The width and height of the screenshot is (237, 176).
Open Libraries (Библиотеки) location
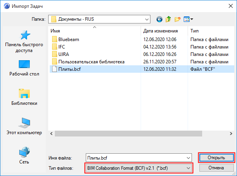pos(24,97)
